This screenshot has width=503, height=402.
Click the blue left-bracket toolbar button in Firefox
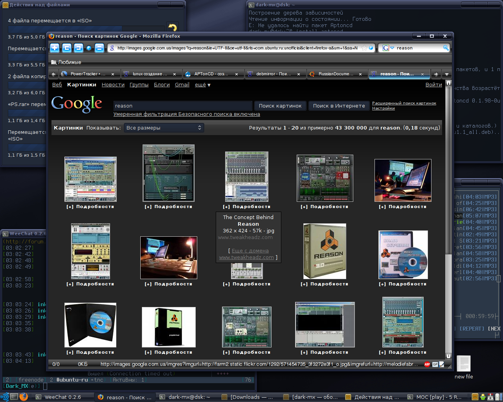click(67, 48)
